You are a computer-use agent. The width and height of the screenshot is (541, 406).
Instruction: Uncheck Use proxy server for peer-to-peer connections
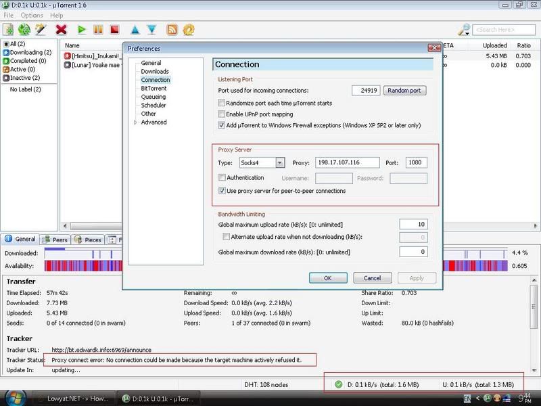pyautogui.click(x=222, y=191)
